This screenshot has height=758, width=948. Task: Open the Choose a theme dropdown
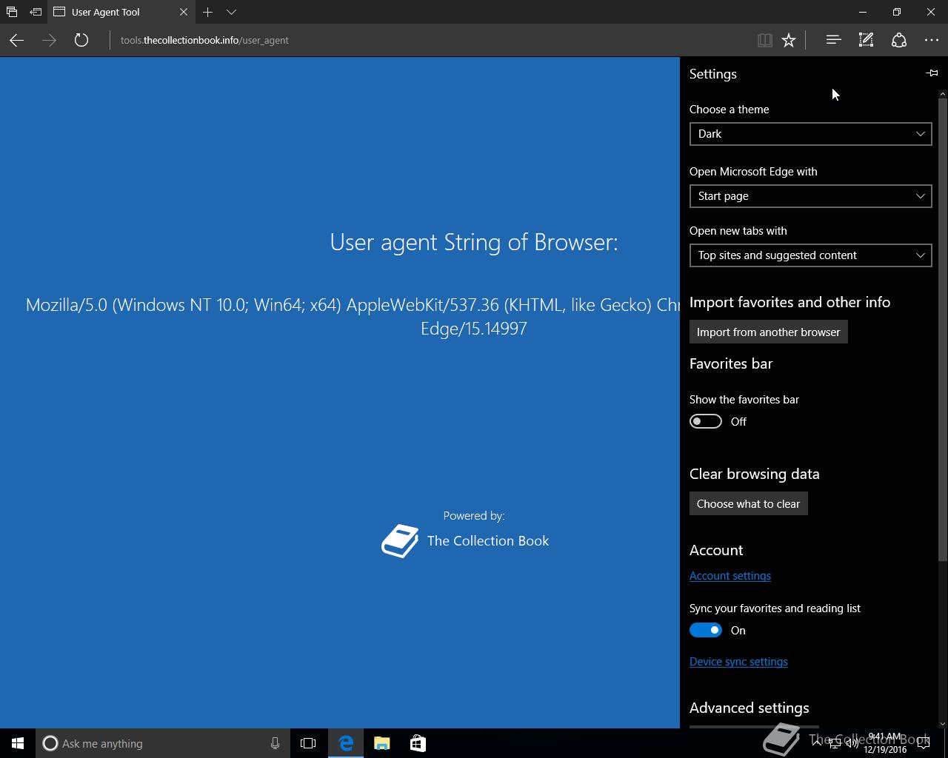click(x=810, y=134)
